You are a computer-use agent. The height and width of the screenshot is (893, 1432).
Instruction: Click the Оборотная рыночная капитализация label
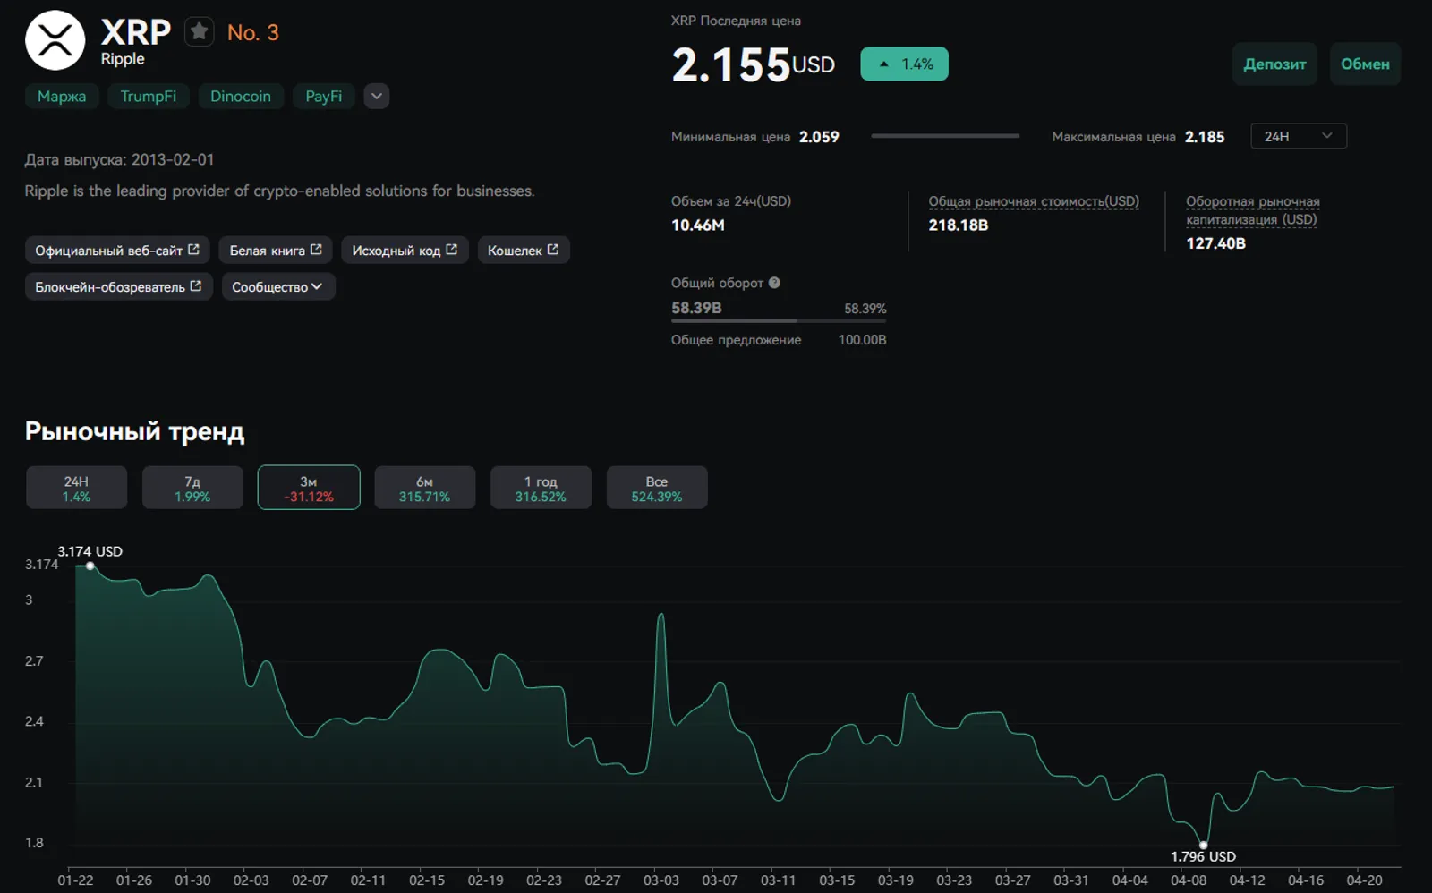pos(1252,210)
